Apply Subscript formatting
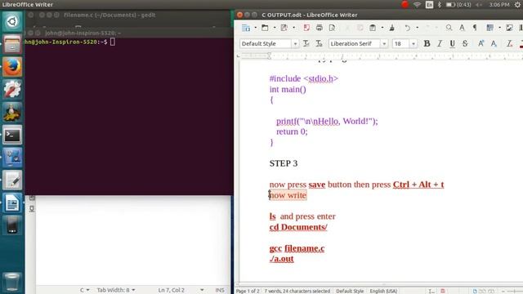 (x=494, y=43)
